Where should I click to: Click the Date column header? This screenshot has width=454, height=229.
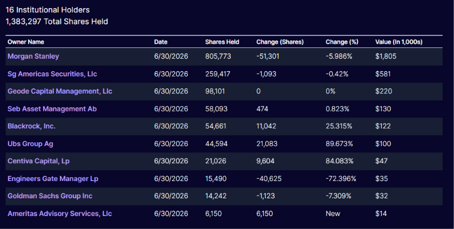coord(161,42)
